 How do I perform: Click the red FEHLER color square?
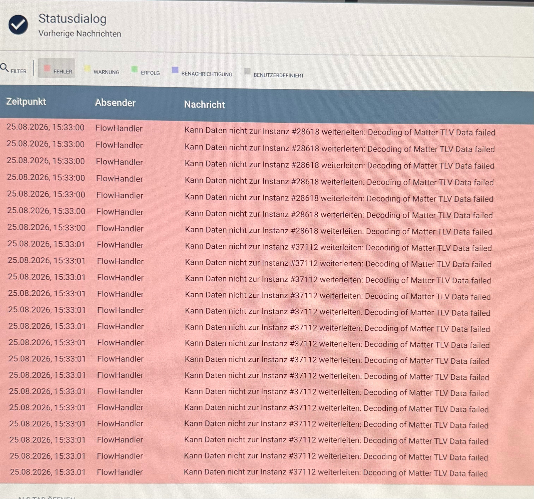click(x=47, y=68)
